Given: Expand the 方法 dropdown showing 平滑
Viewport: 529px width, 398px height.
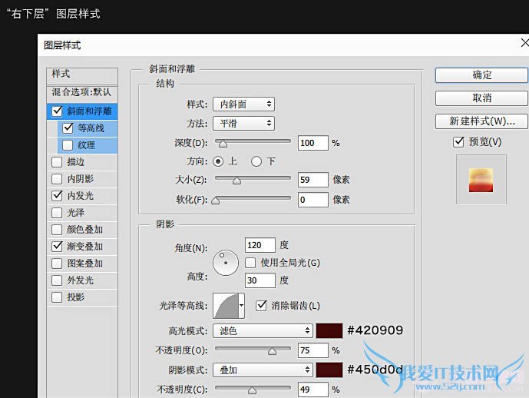Looking at the screenshot, I should [x=243, y=123].
